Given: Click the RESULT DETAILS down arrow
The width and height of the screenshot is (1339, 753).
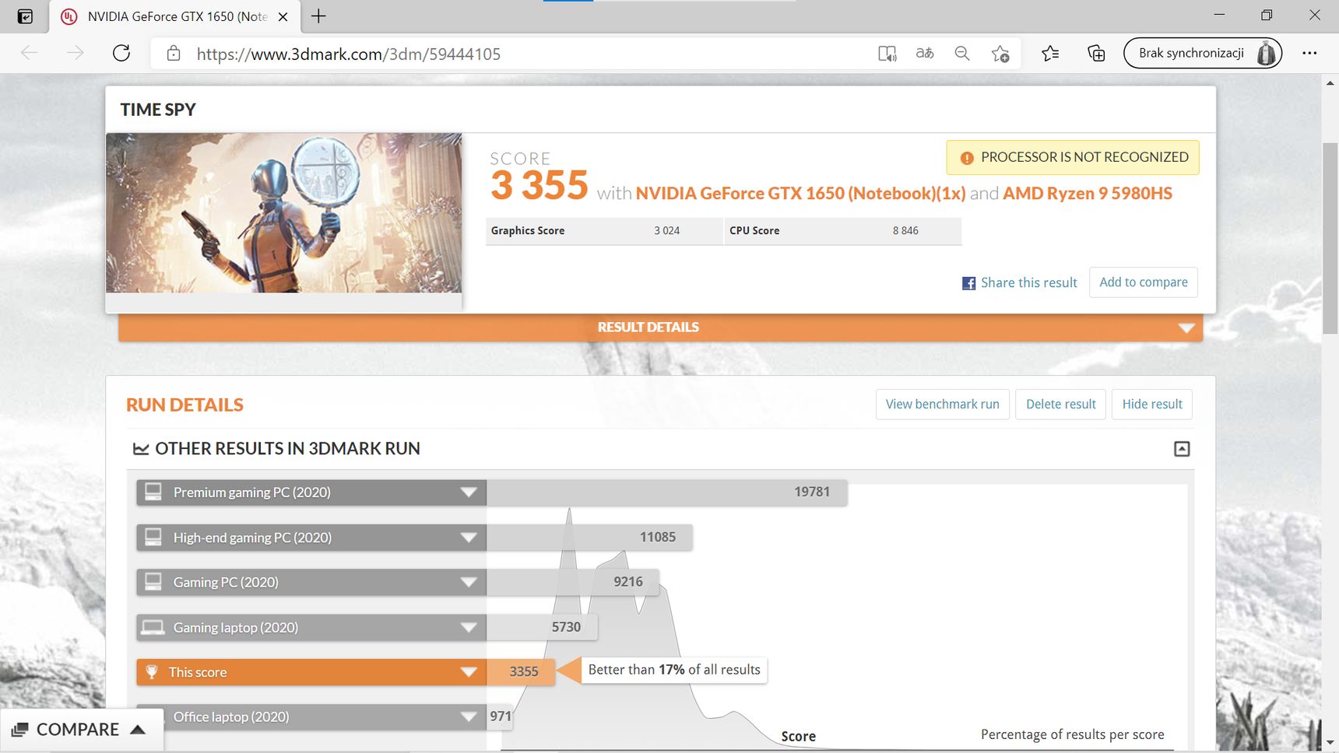Looking at the screenshot, I should pos(1186,328).
